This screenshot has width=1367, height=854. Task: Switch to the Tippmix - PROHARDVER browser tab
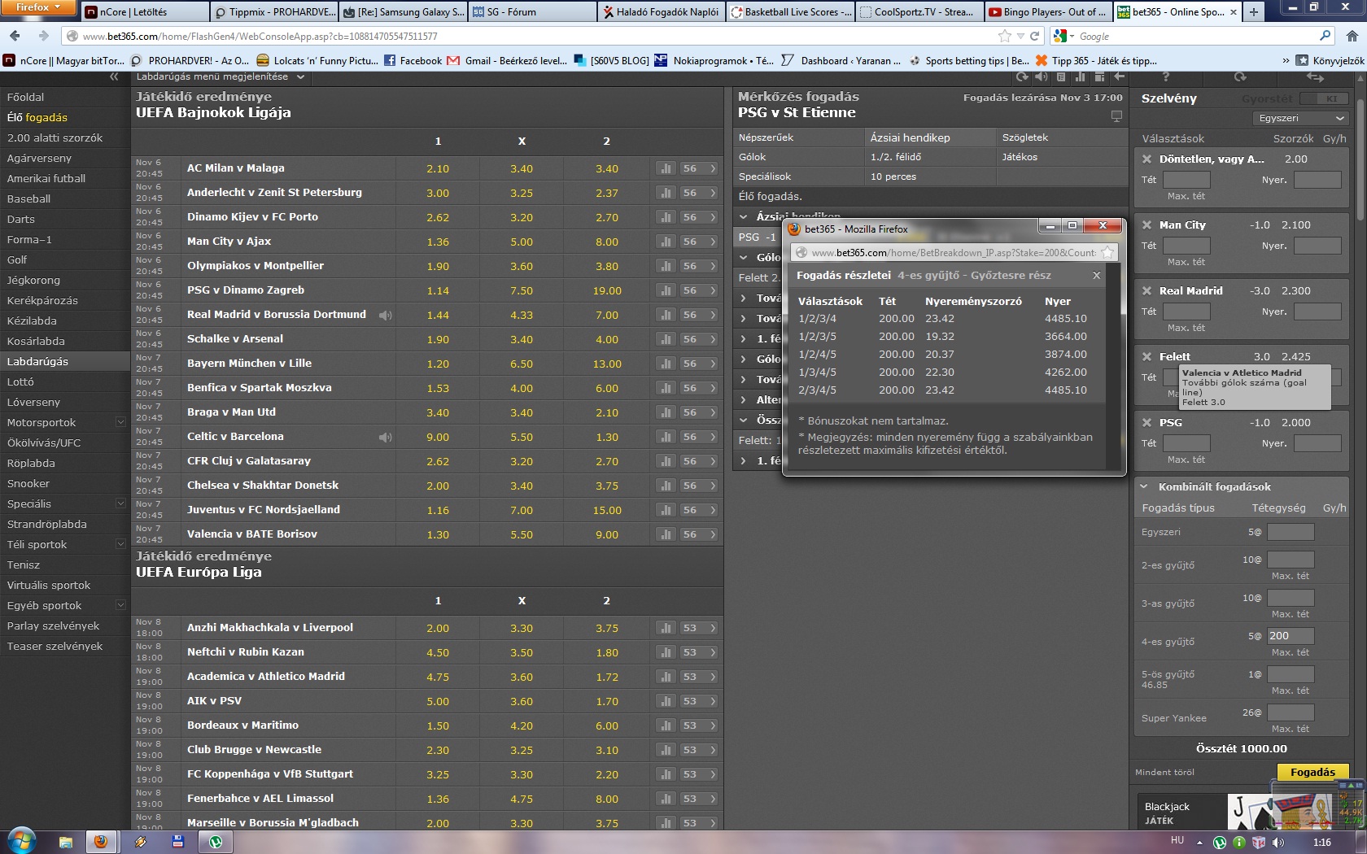pos(275,11)
